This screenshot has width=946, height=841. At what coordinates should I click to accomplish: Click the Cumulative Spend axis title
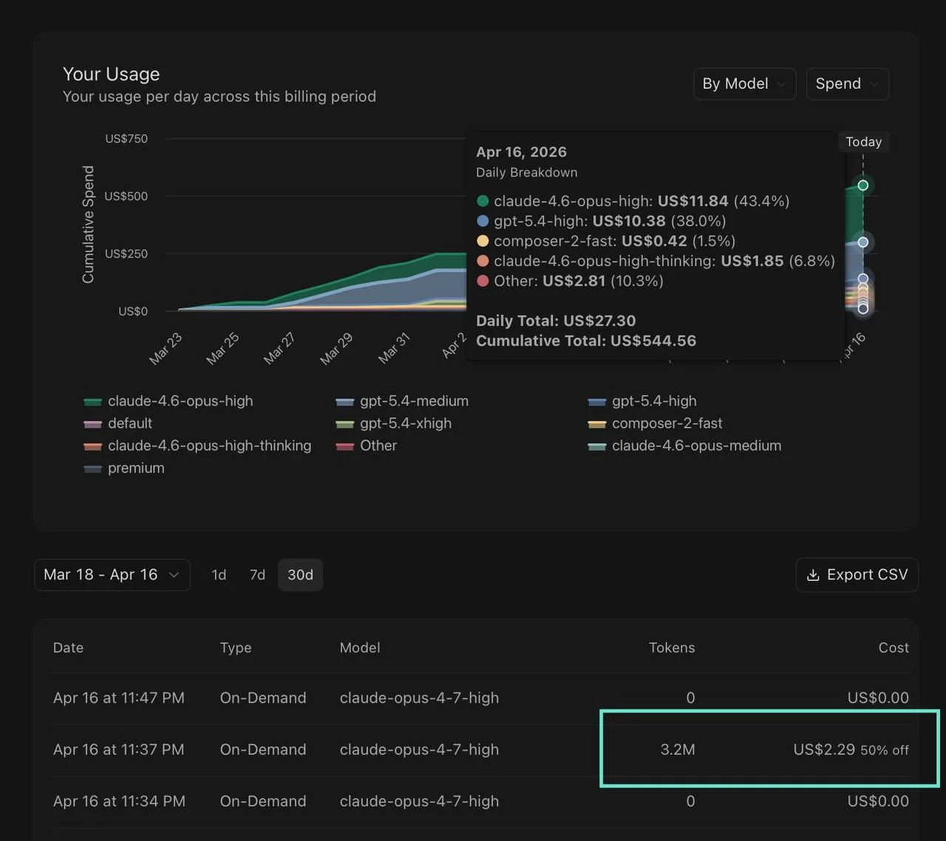[x=88, y=225]
